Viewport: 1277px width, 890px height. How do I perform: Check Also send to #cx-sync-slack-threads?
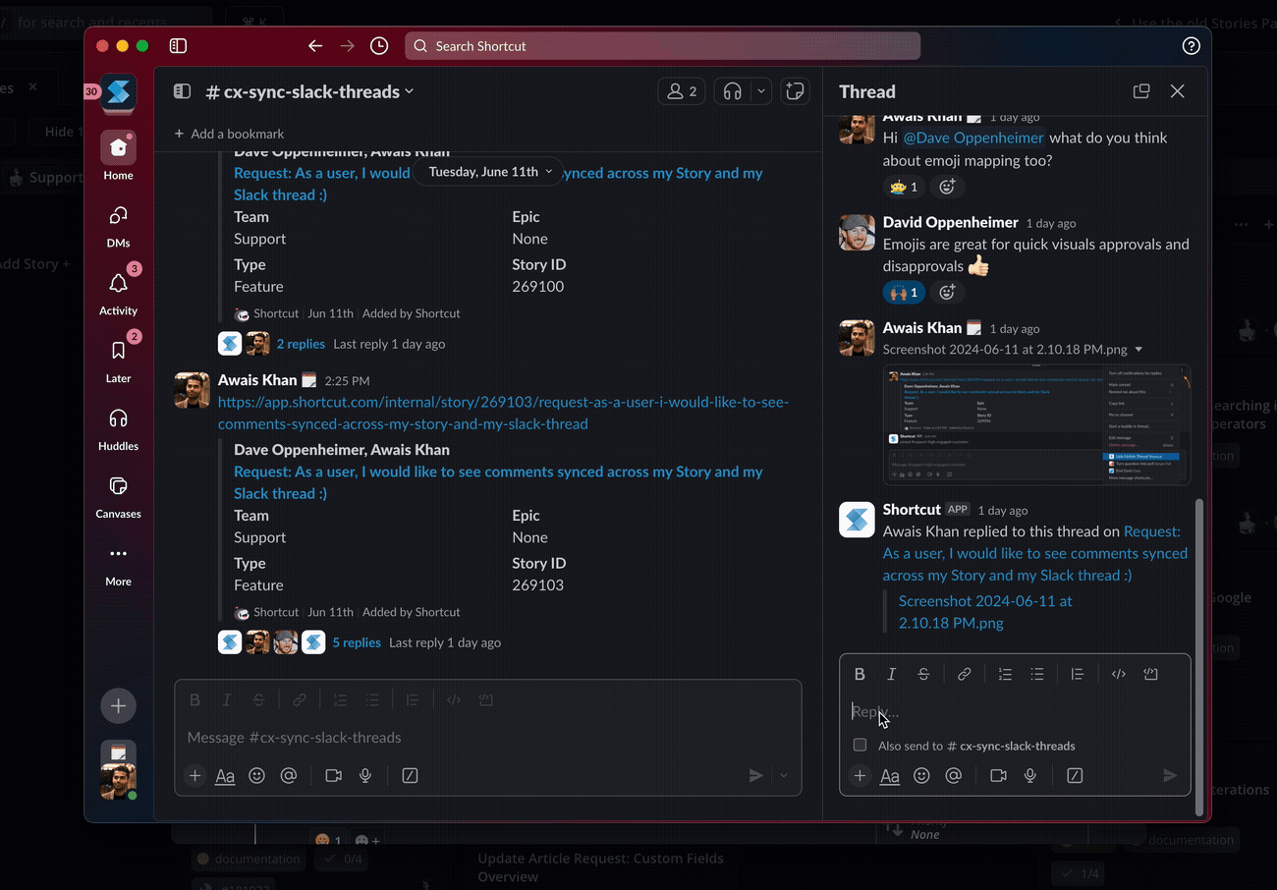860,745
